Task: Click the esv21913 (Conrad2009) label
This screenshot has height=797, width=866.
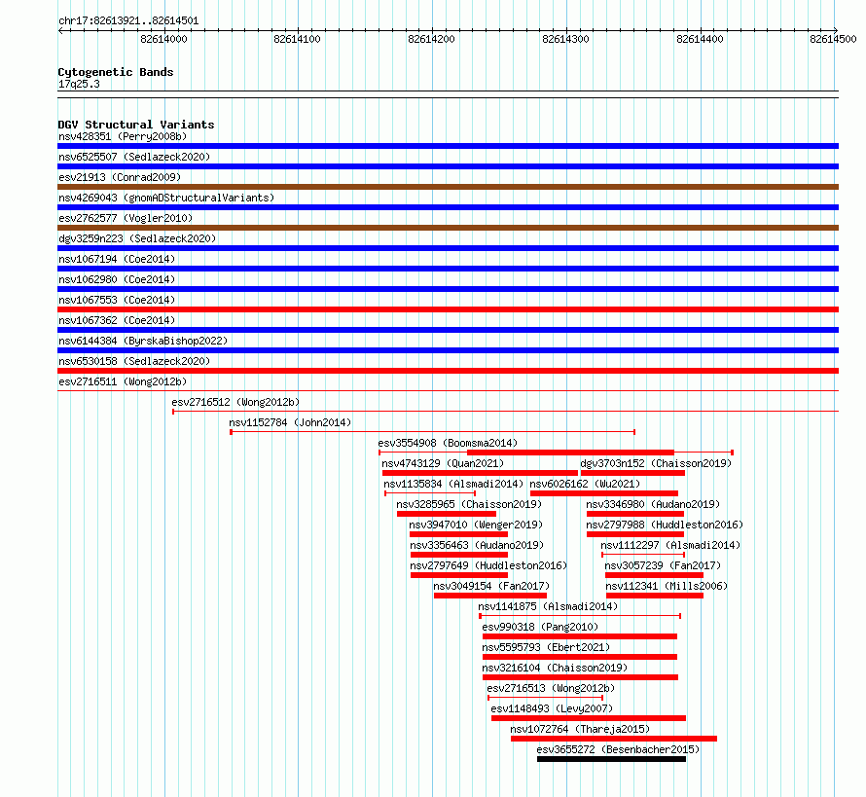Action: point(120,177)
